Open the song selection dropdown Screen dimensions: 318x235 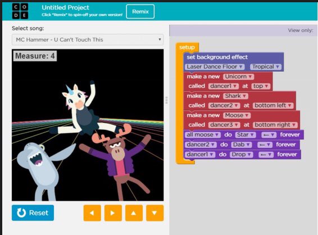[x=88, y=39]
